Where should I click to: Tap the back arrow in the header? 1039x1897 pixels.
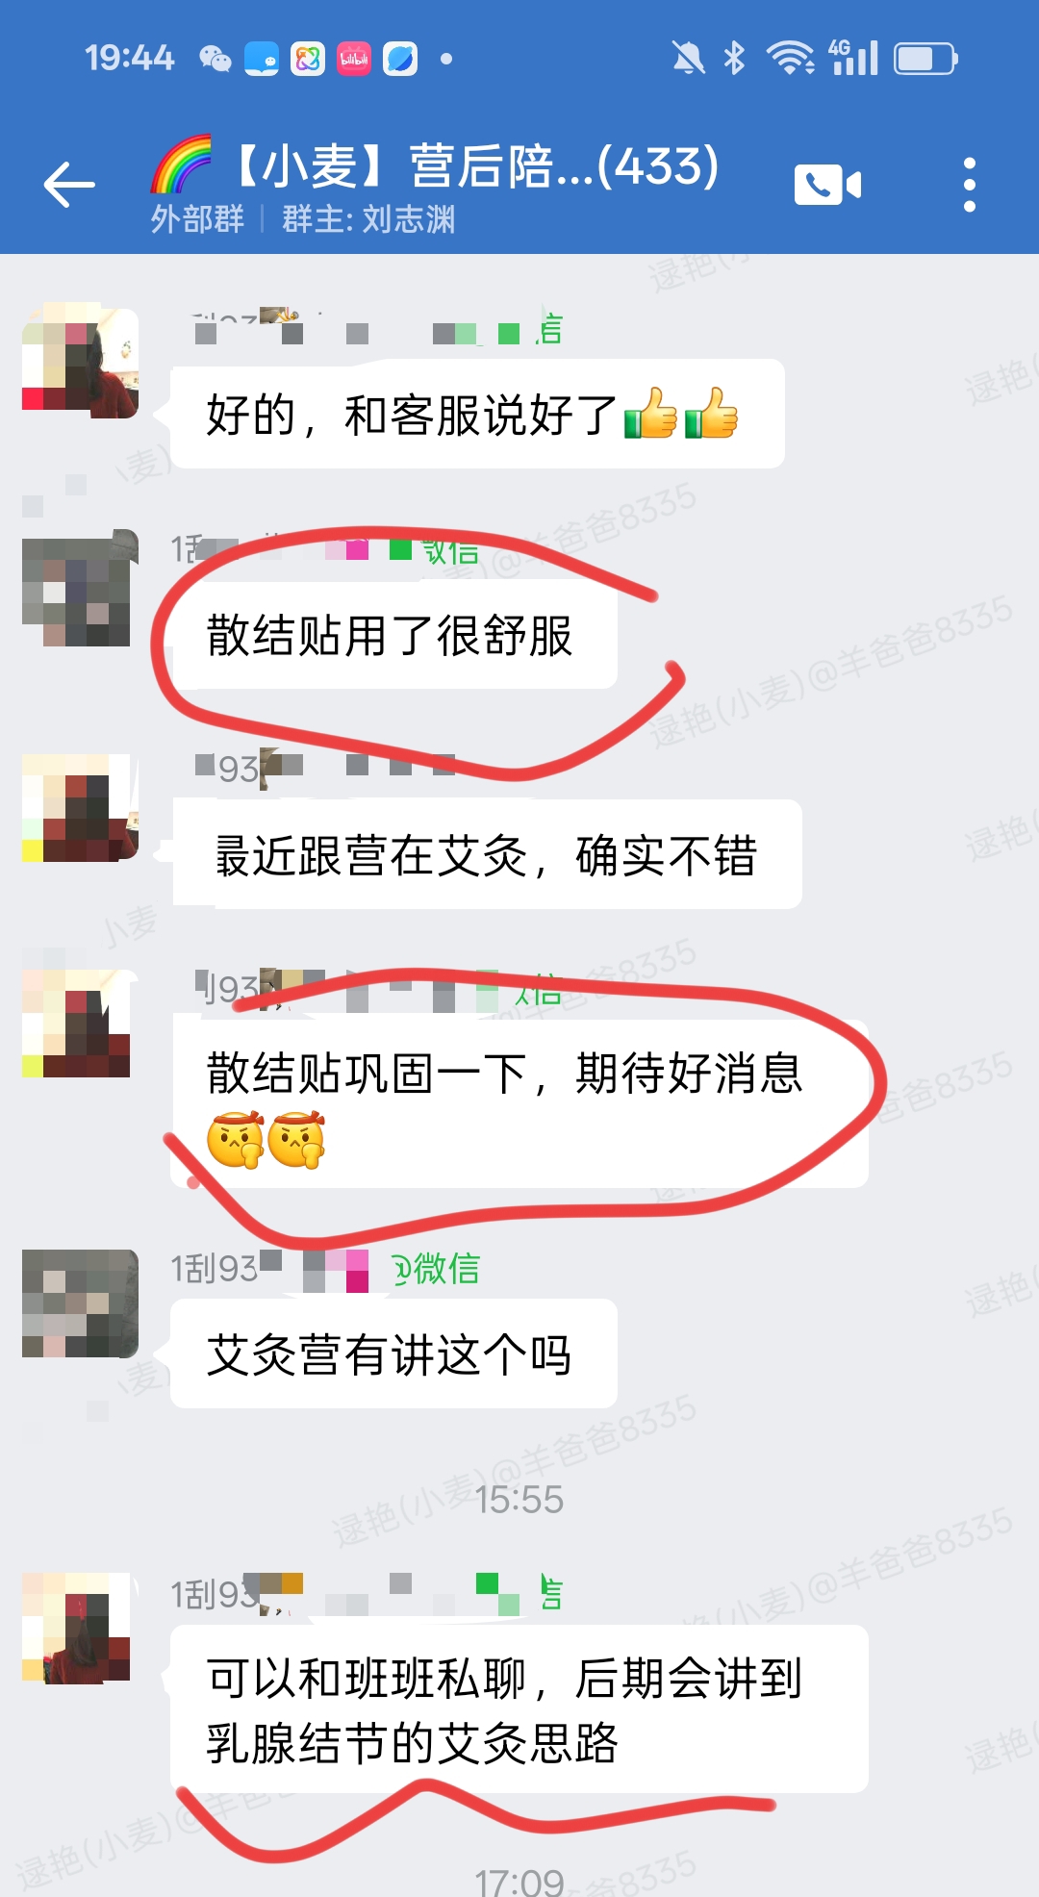(69, 185)
